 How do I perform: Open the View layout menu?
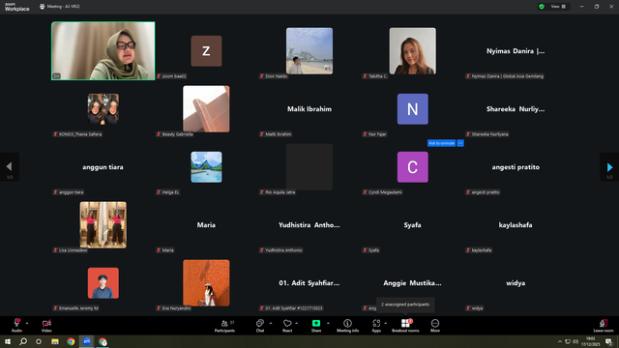558,7
